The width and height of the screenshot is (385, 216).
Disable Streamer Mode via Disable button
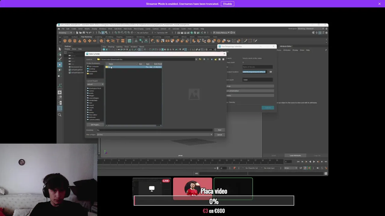pyautogui.click(x=227, y=4)
